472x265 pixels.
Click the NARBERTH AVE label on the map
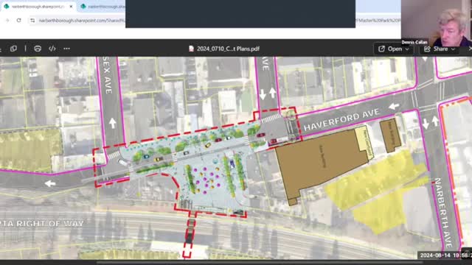tap(444, 213)
